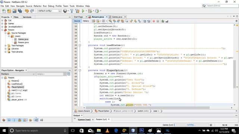Toggle Show Inner Classes filter in Navigator
The height and width of the screenshot is (134, 239).
click(25, 120)
